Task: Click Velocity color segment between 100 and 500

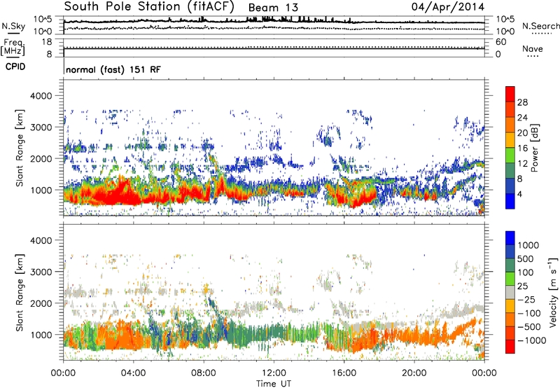Action: [x=510, y=265]
